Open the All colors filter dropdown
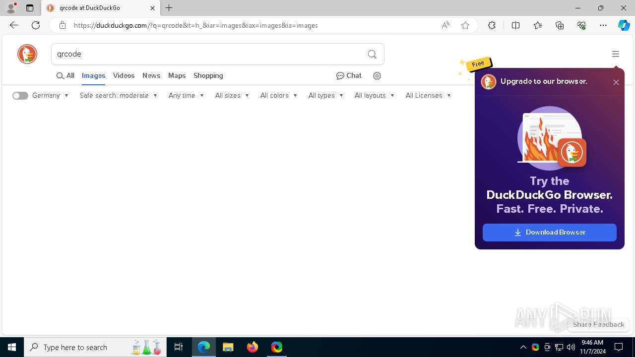Viewport: 635px width, 357px height. pos(279,96)
